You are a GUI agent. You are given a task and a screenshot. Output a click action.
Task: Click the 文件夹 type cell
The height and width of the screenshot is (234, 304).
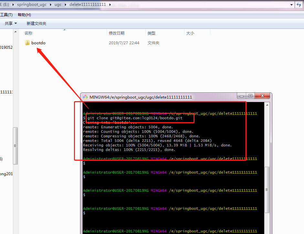click(153, 43)
